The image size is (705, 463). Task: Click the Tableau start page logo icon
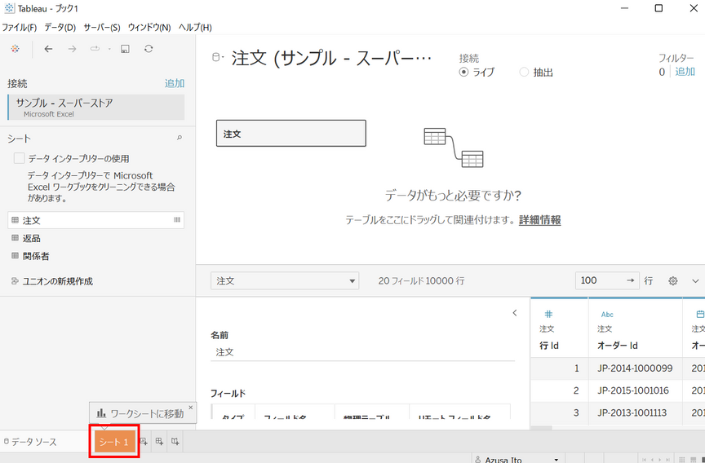click(x=16, y=49)
